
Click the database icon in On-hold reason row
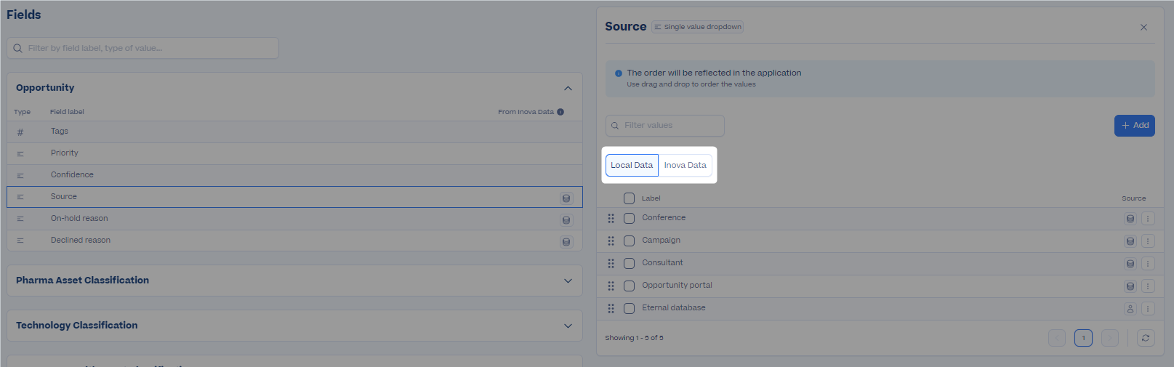click(x=566, y=220)
